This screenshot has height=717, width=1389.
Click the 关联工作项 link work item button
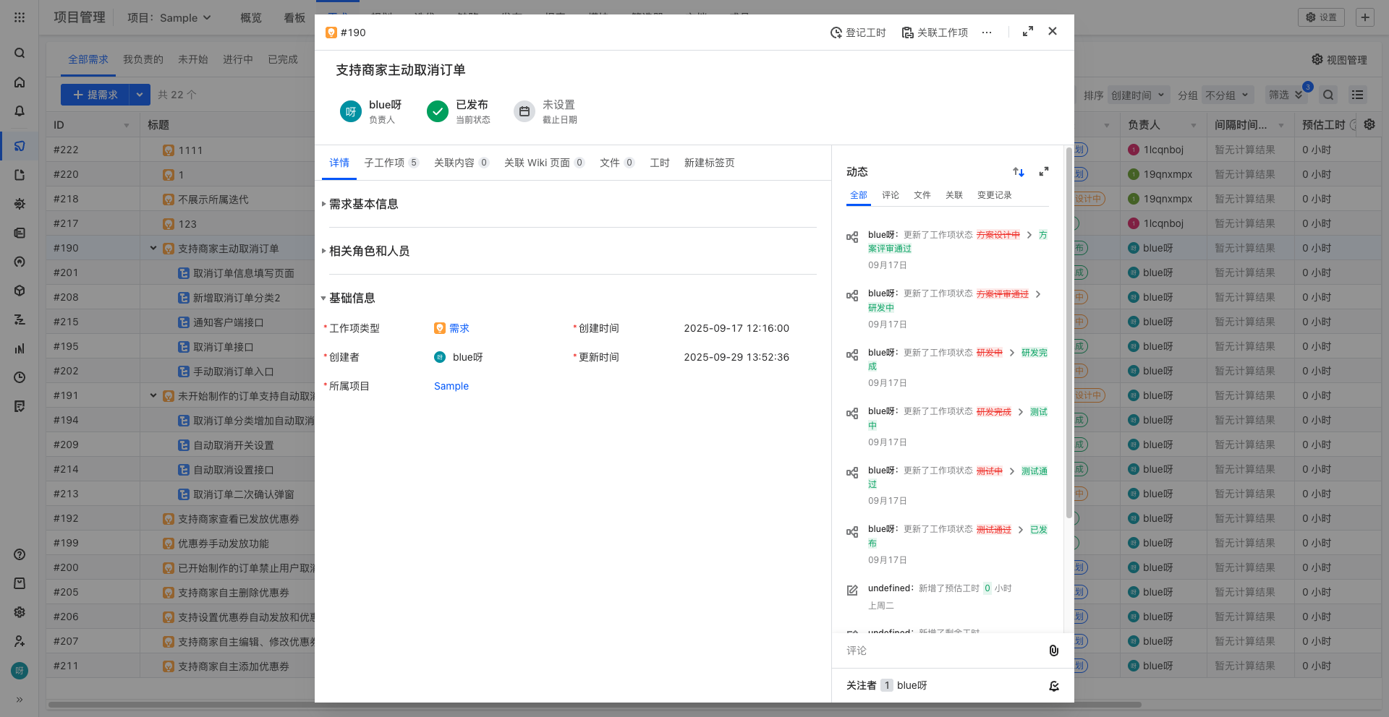click(935, 33)
